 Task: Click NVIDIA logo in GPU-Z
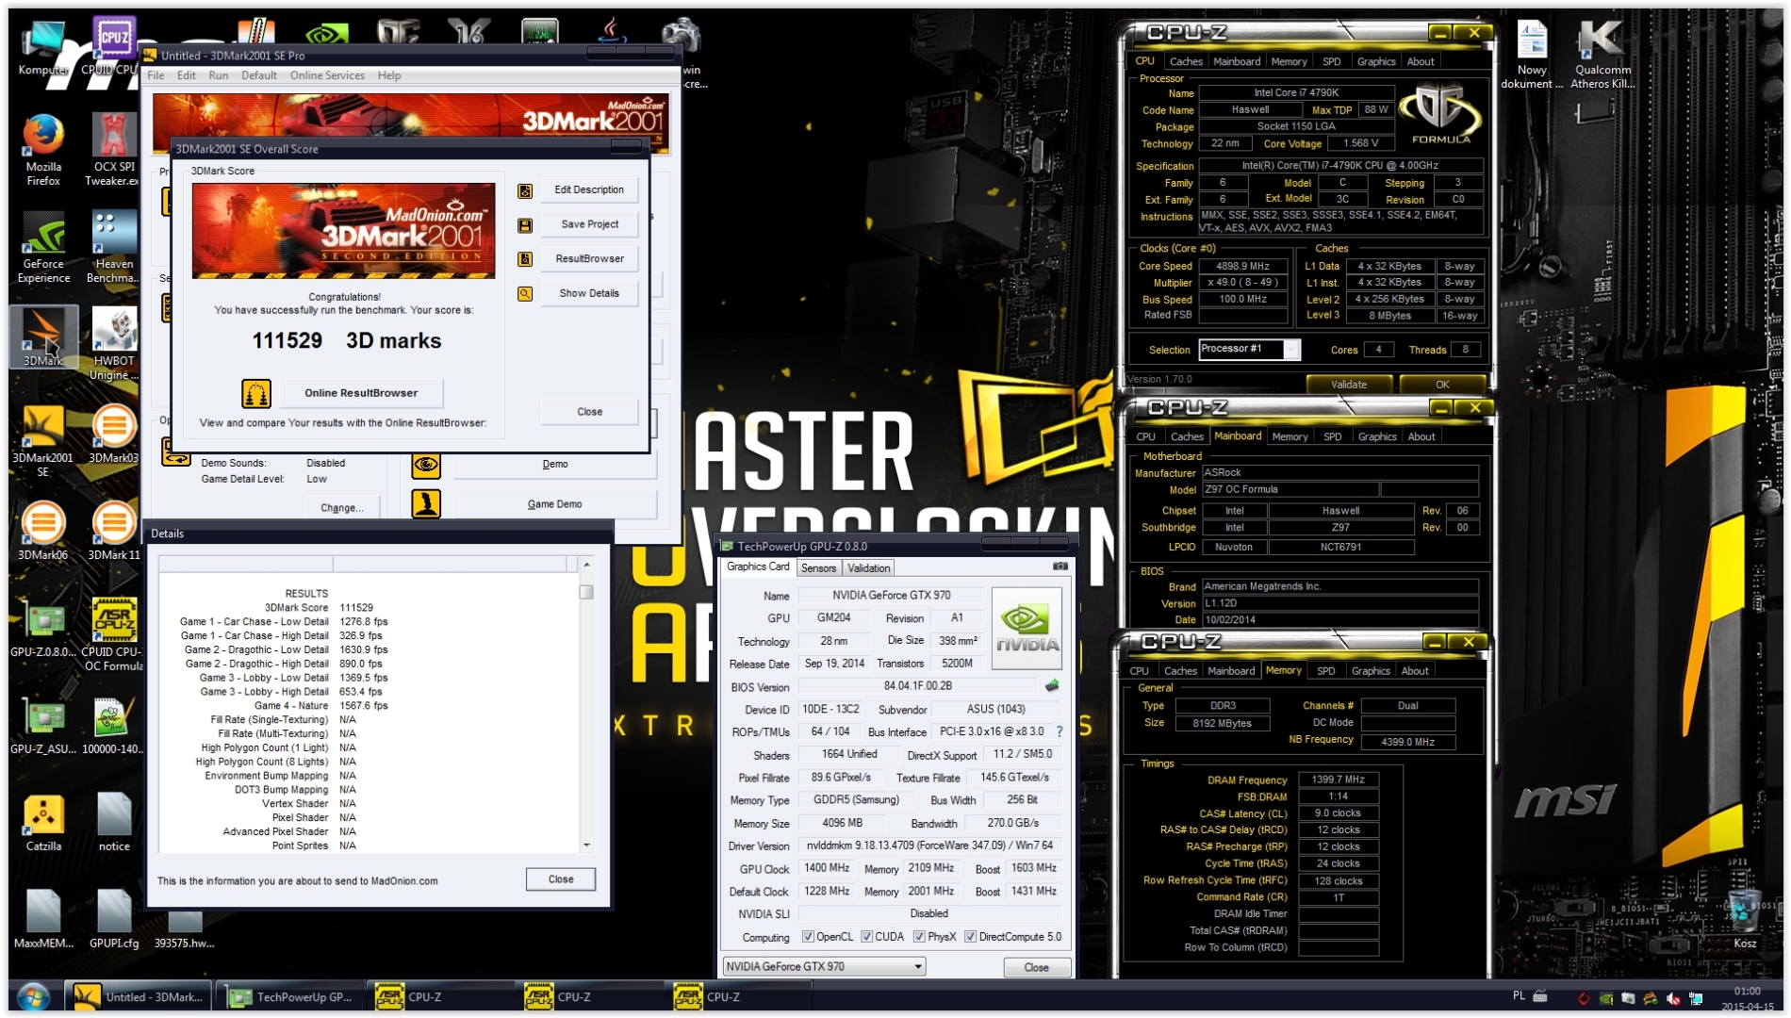1027,628
